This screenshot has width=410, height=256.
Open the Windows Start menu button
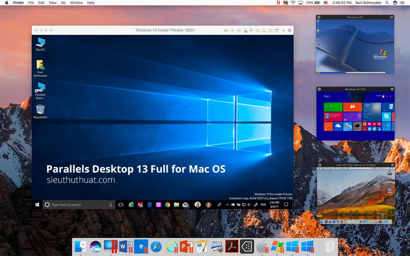37,205
